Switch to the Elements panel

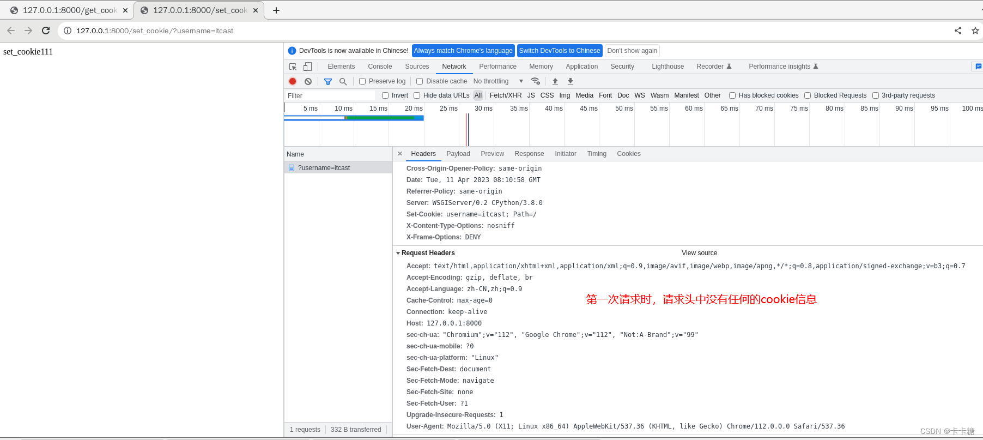(341, 67)
